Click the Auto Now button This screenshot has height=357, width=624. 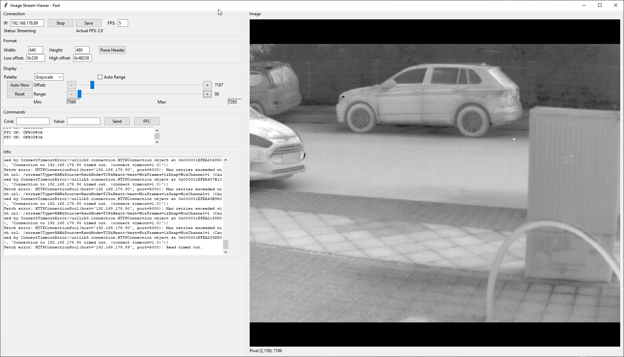(x=20, y=85)
